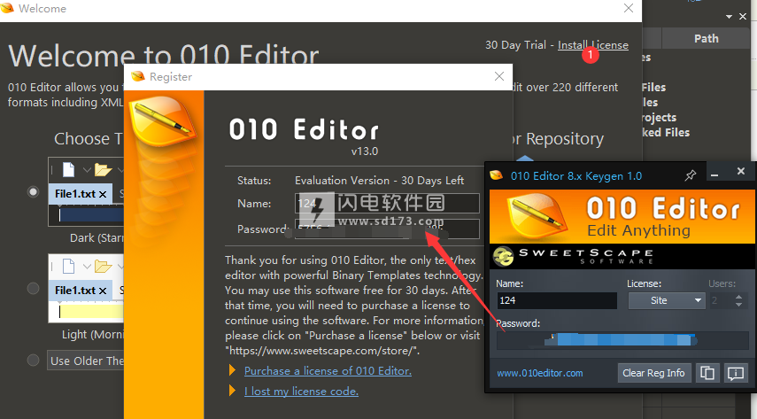The image size is (757, 419).
Task: Click the dark blue highlighted line in Dark preview
Action: pyautogui.click(x=91, y=214)
